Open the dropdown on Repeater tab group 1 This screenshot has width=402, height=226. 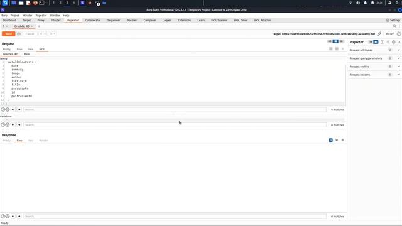point(7,26)
